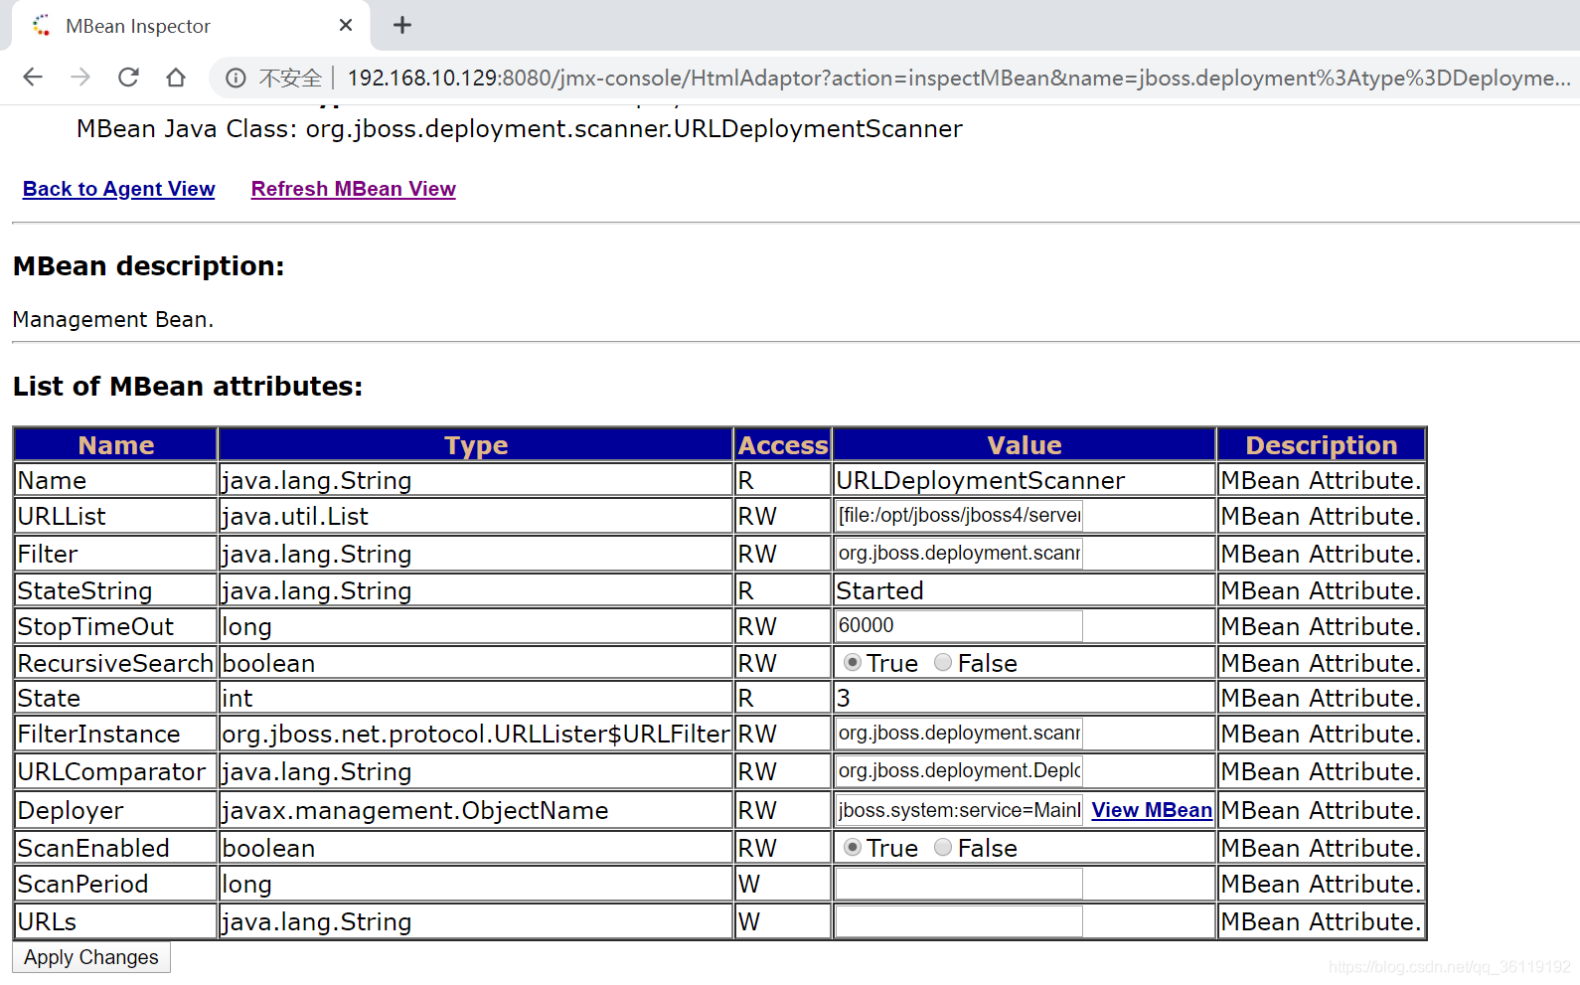1580x985 pixels.
Task: Click the ScanEnabled name cell
Action: (x=116, y=848)
